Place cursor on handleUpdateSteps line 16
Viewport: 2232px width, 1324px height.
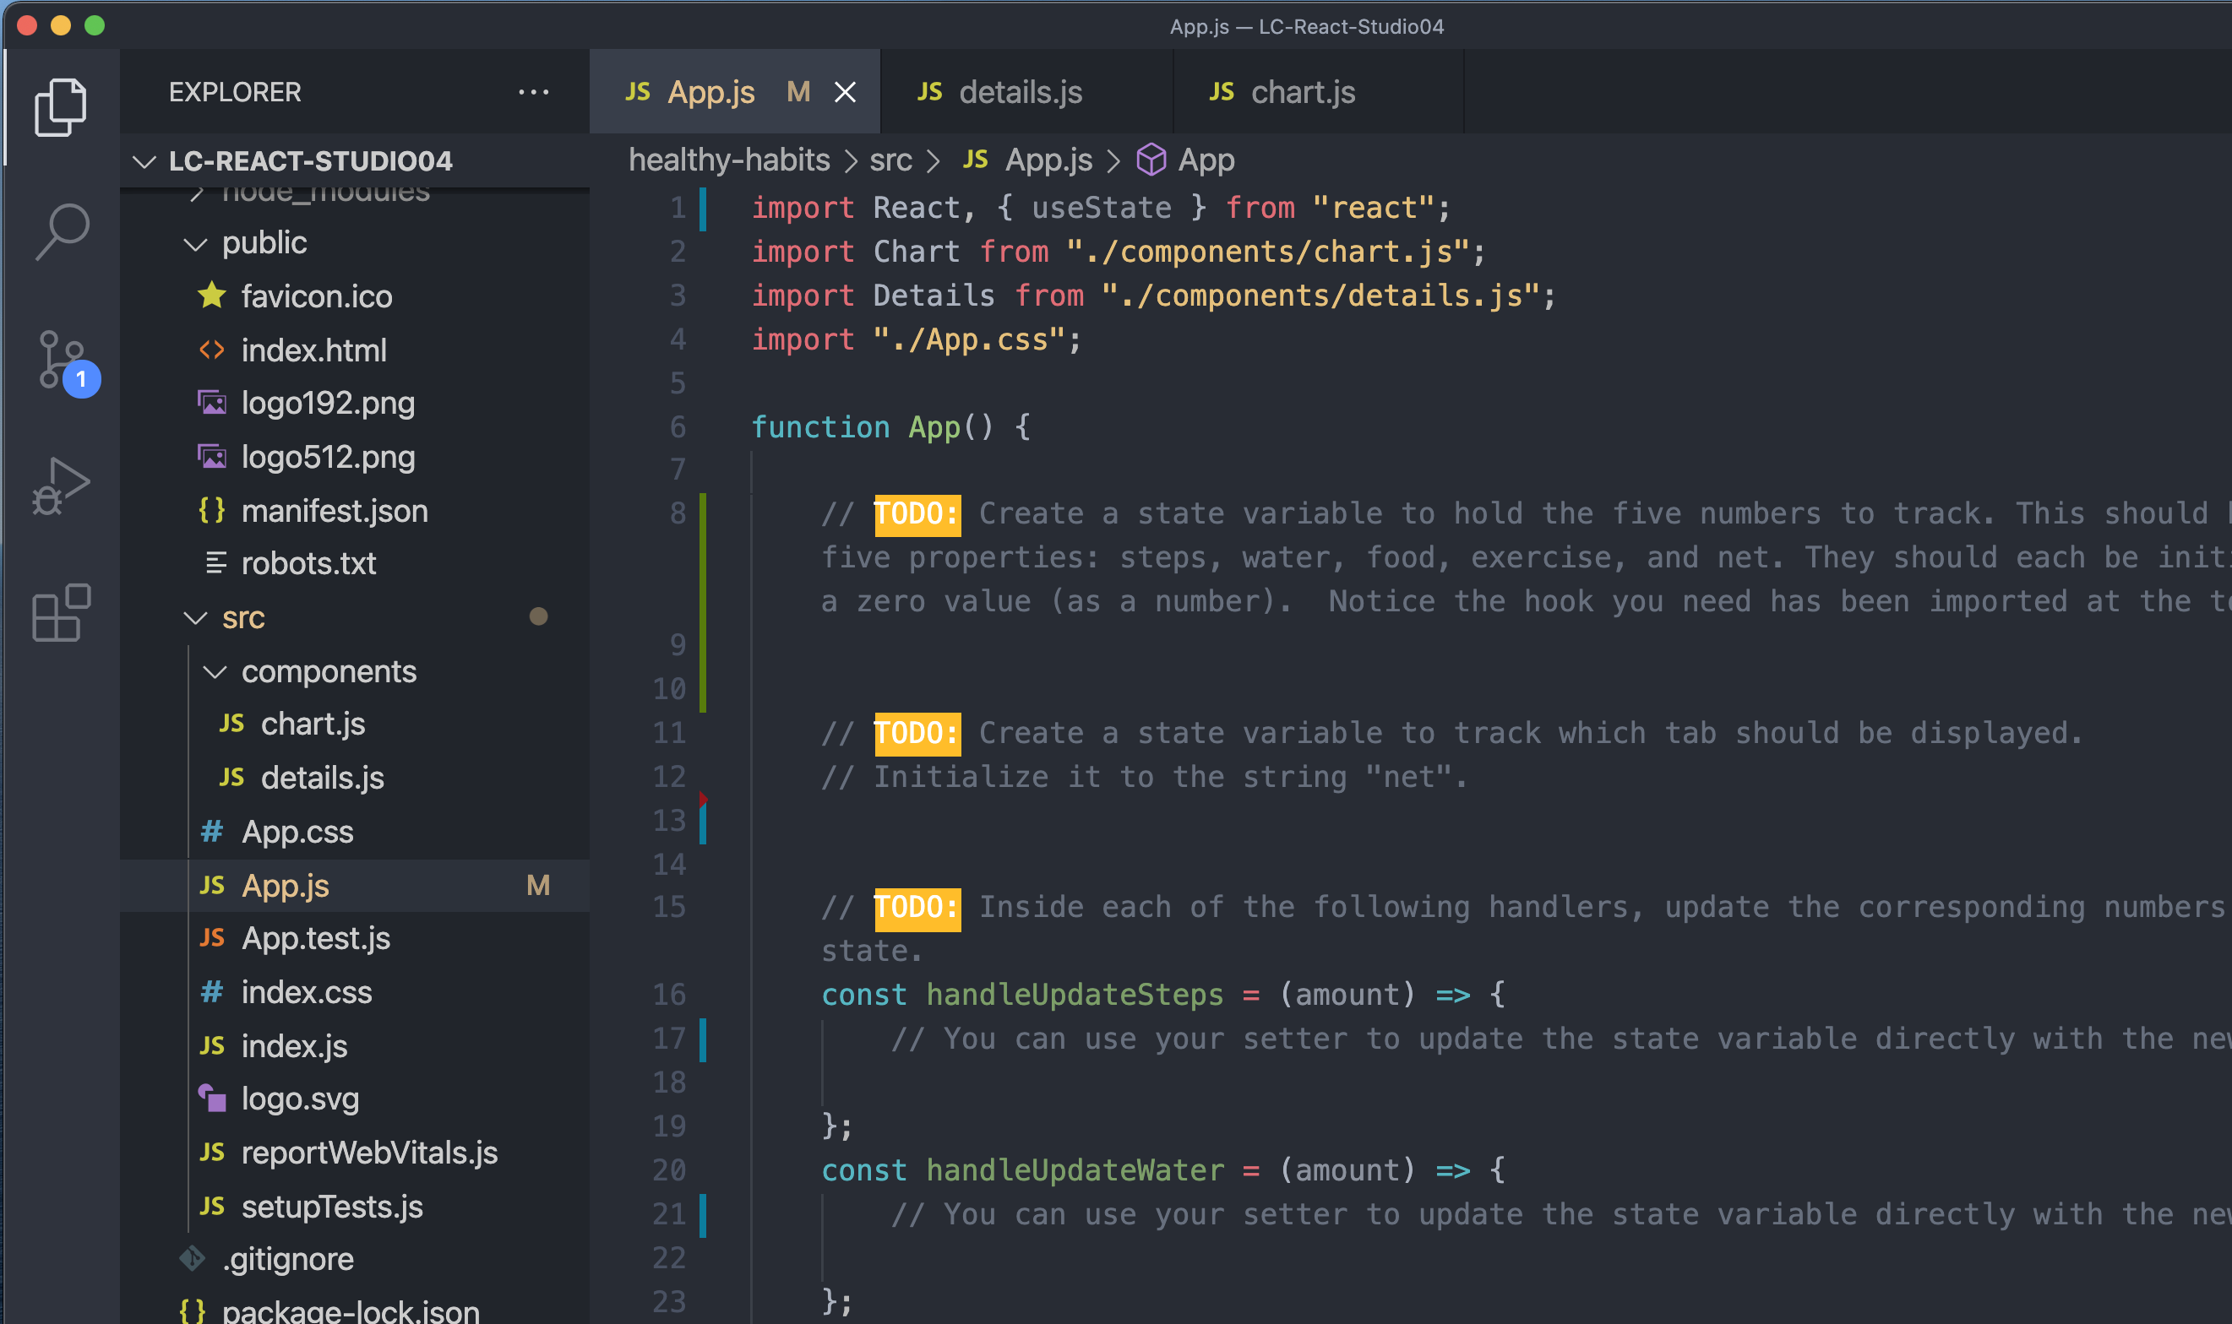point(1074,995)
